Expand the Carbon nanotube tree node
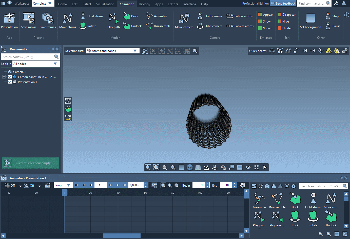This screenshot has width=350, height=239. click(x=4, y=77)
